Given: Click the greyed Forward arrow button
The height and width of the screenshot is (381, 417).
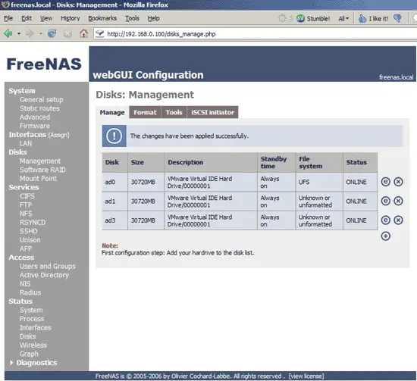Looking at the screenshot, I should (30, 33).
